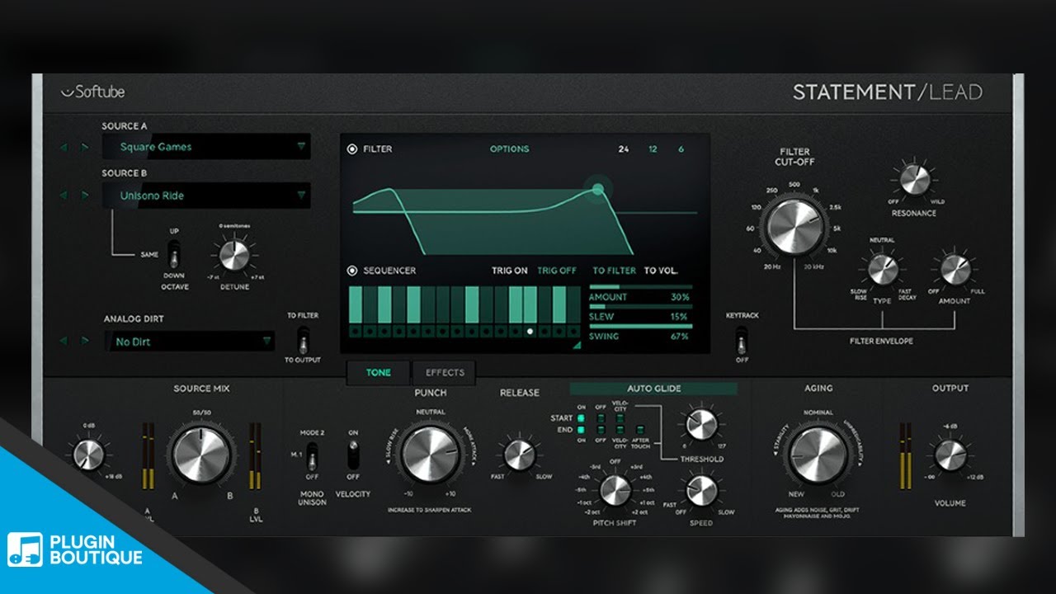Click the Source Mix A/B knob
Viewport: 1056px width, 594px height.
point(201,455)
